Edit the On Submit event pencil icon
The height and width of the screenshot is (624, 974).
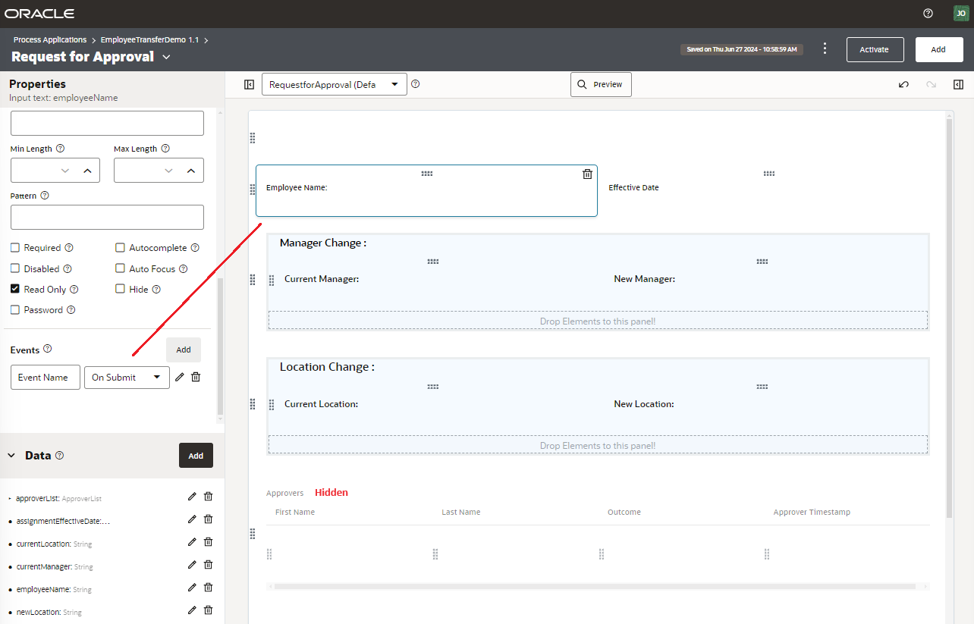point(180,377)
